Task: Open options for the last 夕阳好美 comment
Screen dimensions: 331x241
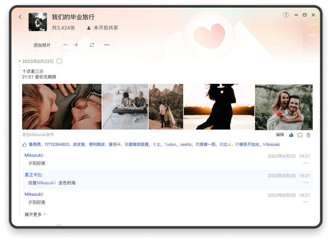Action: pos(306,202)
